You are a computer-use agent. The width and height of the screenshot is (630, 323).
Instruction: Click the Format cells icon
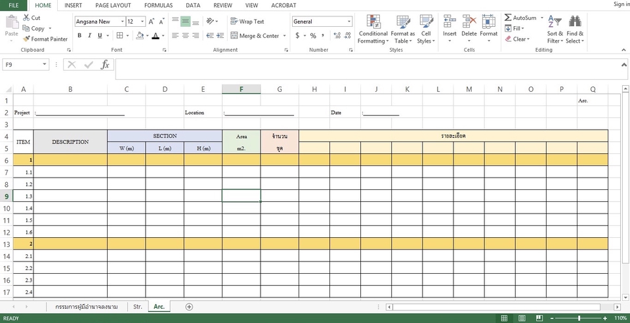[488, 21]
